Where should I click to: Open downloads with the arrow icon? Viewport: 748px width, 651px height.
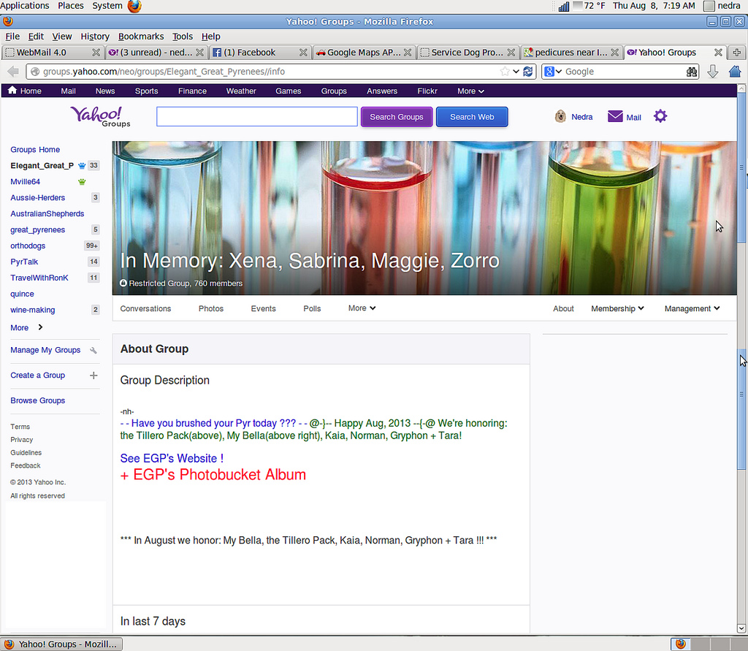click(x=712, y=71)
